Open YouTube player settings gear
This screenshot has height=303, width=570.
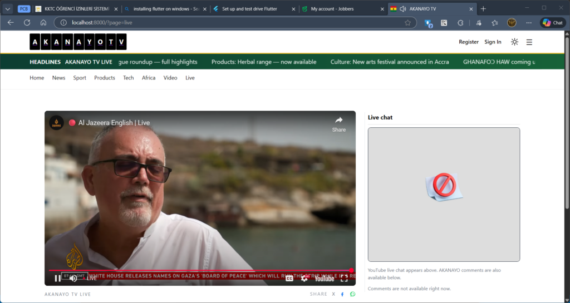point(304,279)
